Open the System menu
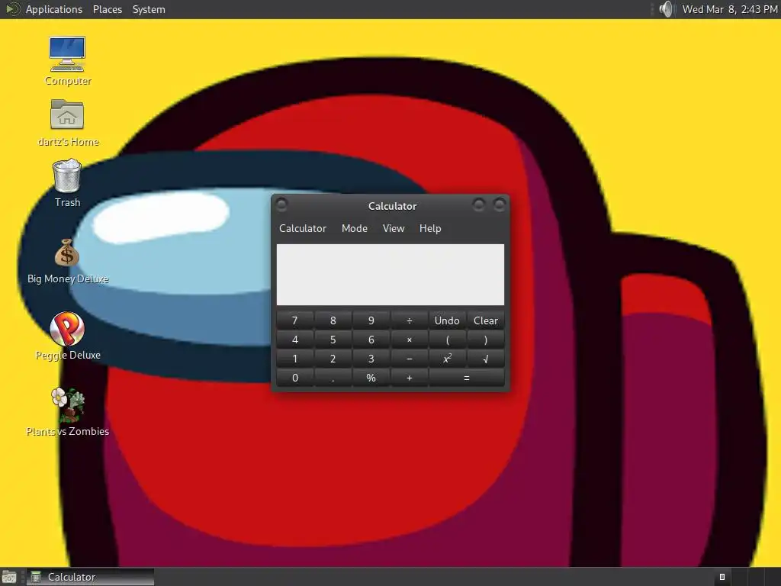The height and width of the screenshot is (586, 781). (x=149, y=9)
